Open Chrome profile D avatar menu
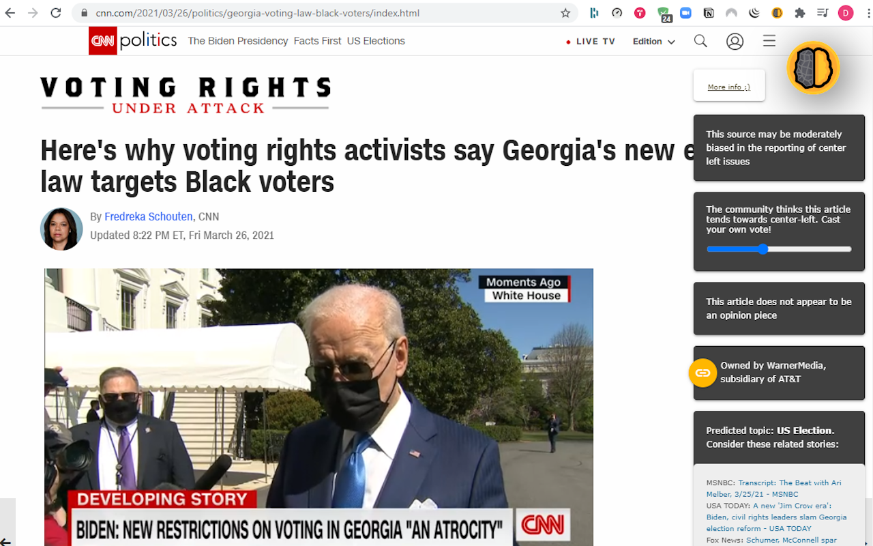 tap(846, 13)
